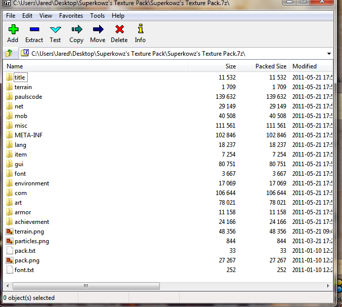
Task: Click the blue Extract toolbar icon
Action: (x=34, y=30)
